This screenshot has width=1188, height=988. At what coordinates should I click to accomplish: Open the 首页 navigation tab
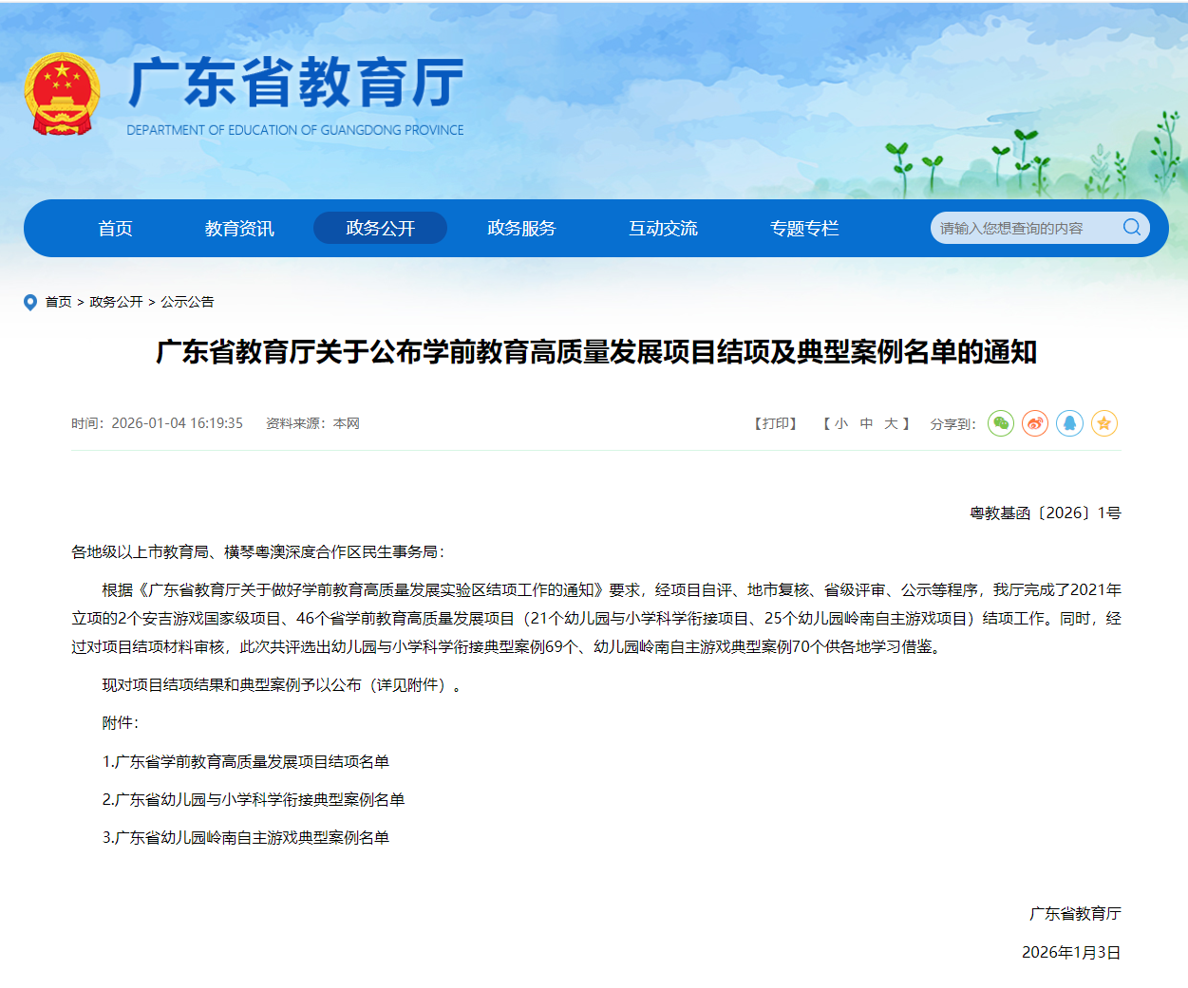coord(115,229)
